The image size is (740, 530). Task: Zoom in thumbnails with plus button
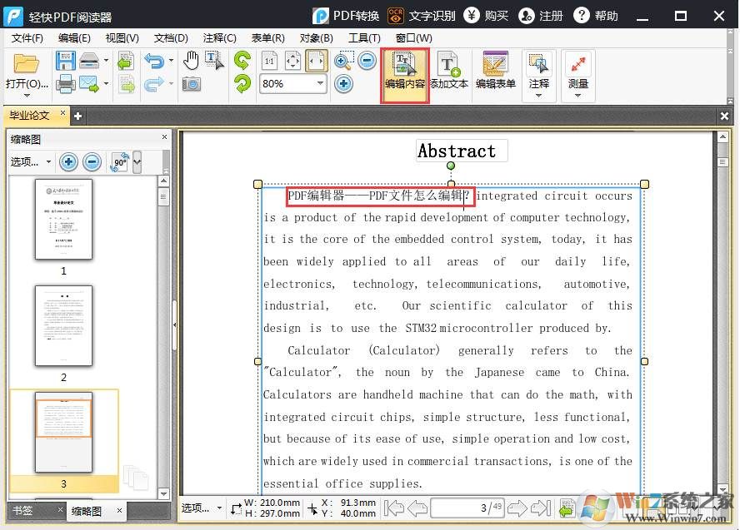(x=68, y=162)
